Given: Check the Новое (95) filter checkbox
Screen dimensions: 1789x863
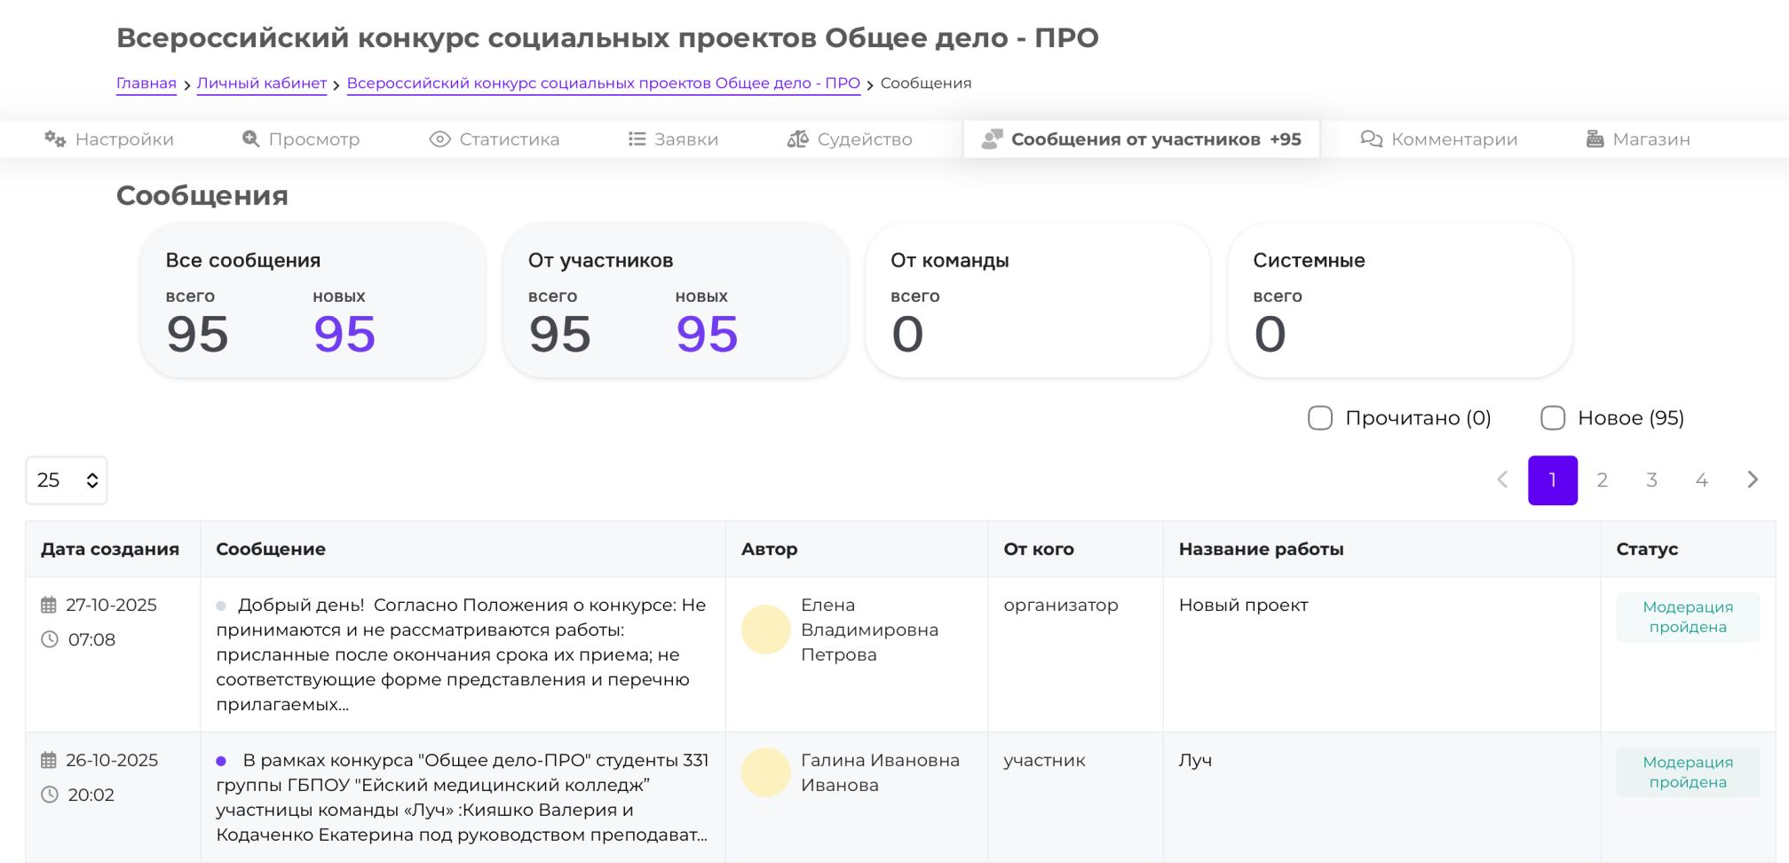Looking at the screenshot, I should (1553, 418).
